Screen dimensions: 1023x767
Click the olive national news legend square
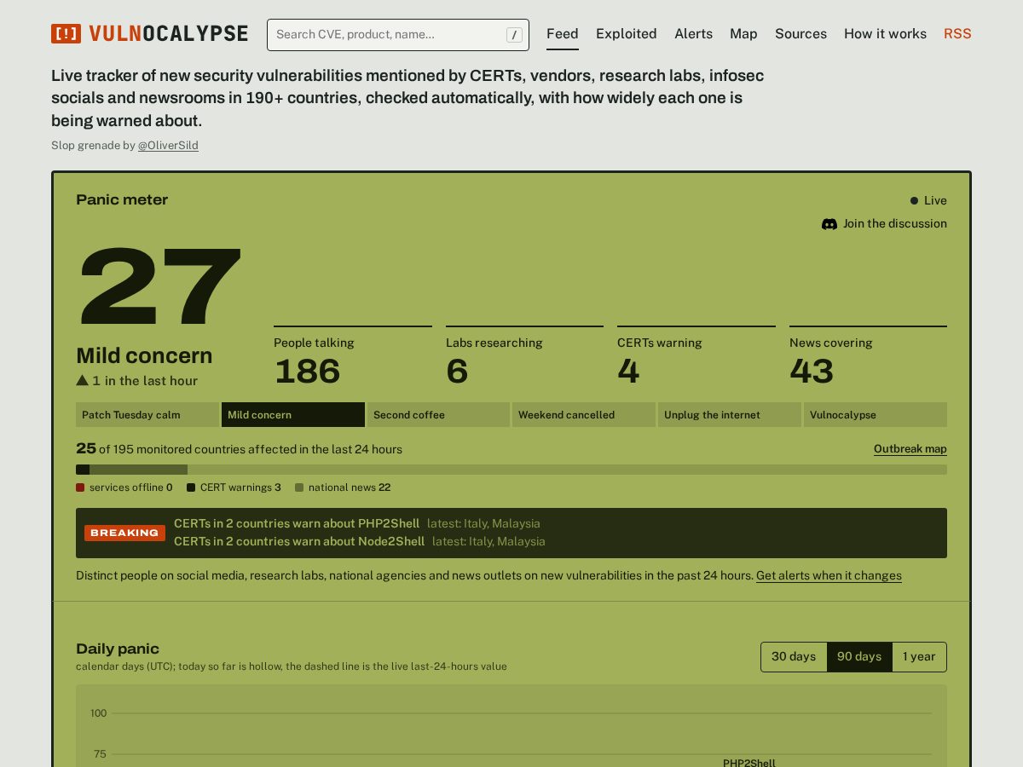(x=299, y=487)
